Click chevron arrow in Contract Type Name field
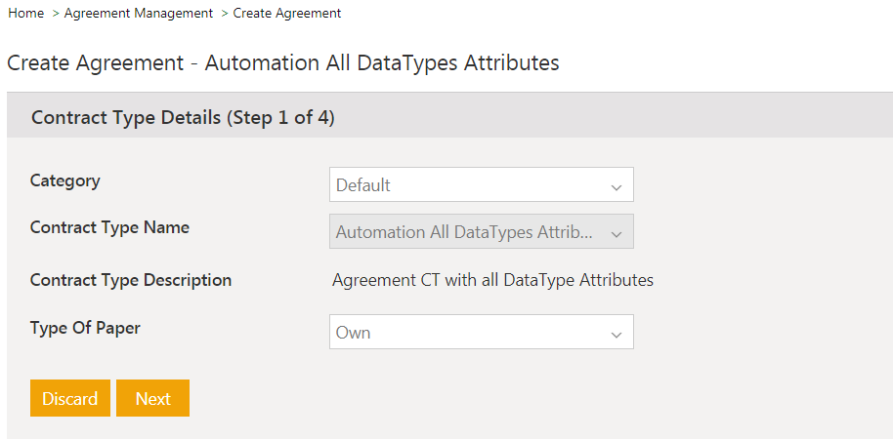Image resolution: width=893 pixels, height=440 pixels. pos(616,233)
